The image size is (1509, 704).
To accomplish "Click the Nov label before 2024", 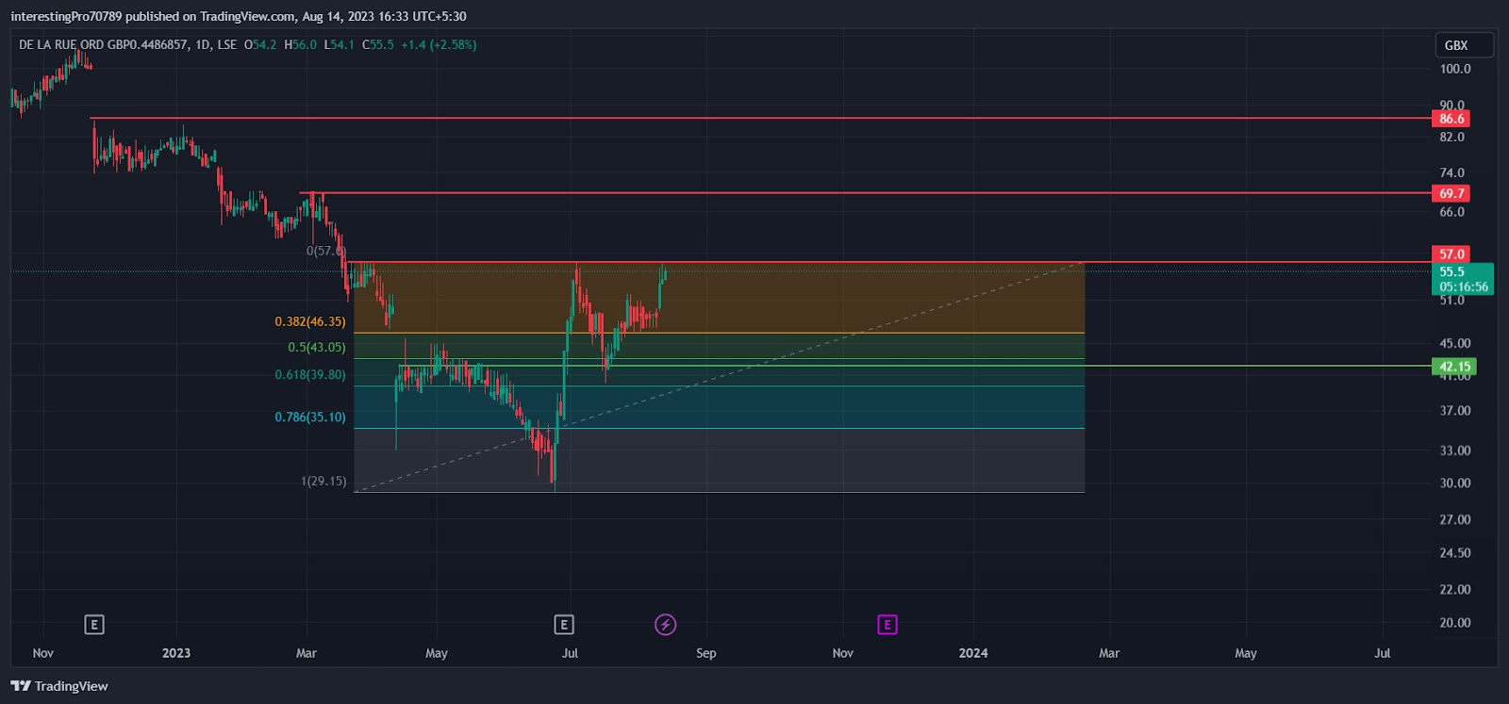I will 843,653.
